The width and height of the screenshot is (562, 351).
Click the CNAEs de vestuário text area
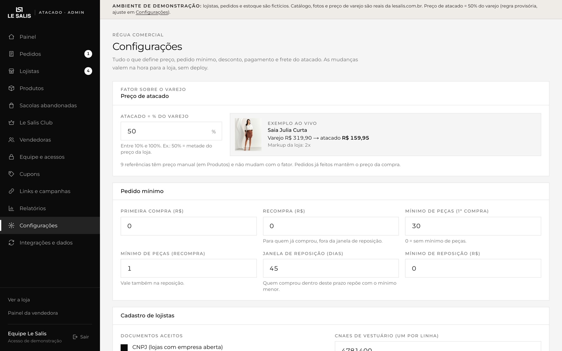click(438, 346)
